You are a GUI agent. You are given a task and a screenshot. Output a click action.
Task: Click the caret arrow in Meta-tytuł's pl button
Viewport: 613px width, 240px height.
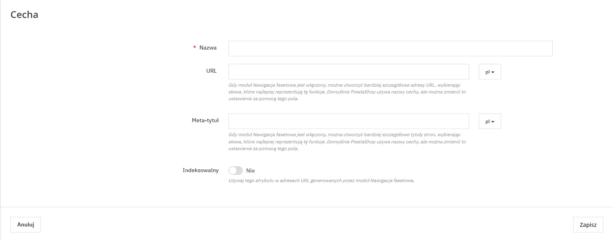coord(493,122)
